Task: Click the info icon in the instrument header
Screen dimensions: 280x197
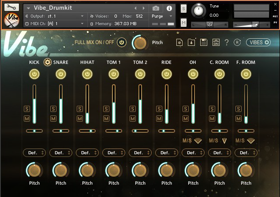Action: coord(169,8)
